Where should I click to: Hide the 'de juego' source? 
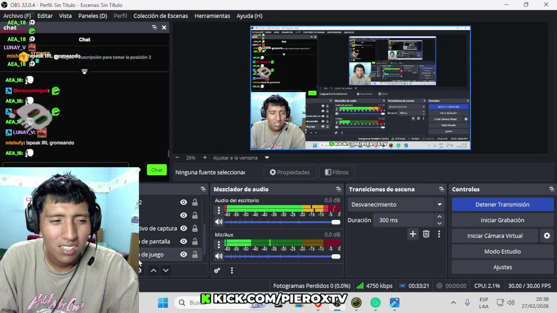184,254
